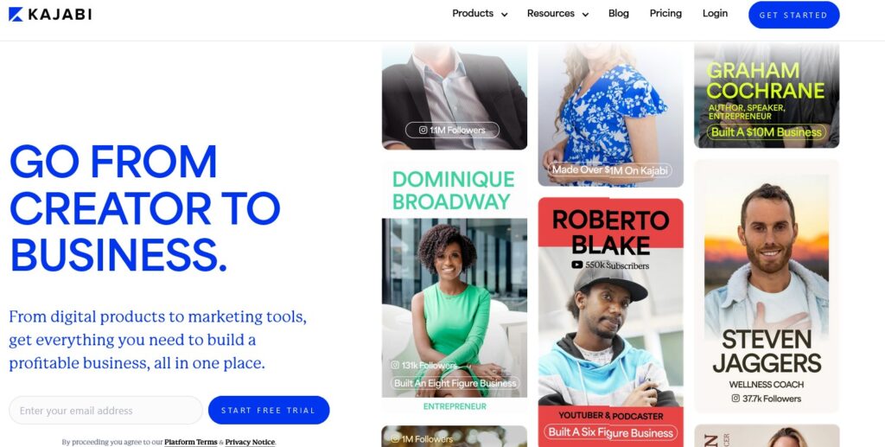
Task: Open the Dominique Broadway creator card
Action: 455,288
